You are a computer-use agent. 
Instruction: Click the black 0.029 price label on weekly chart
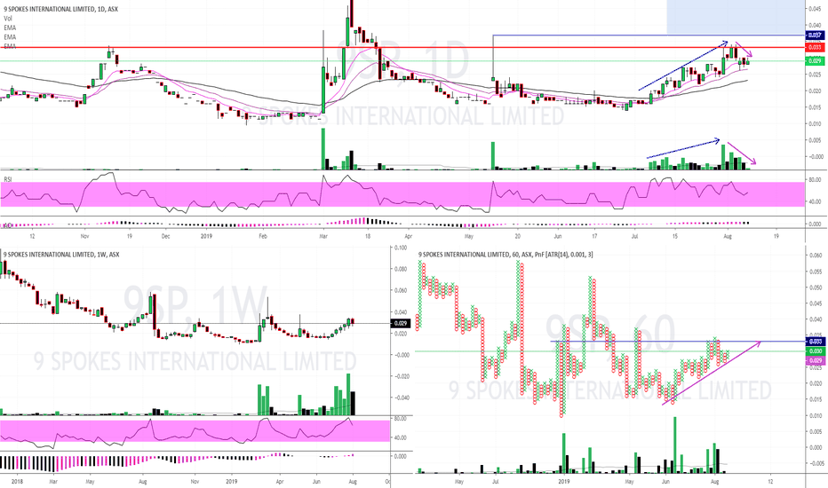401,323
